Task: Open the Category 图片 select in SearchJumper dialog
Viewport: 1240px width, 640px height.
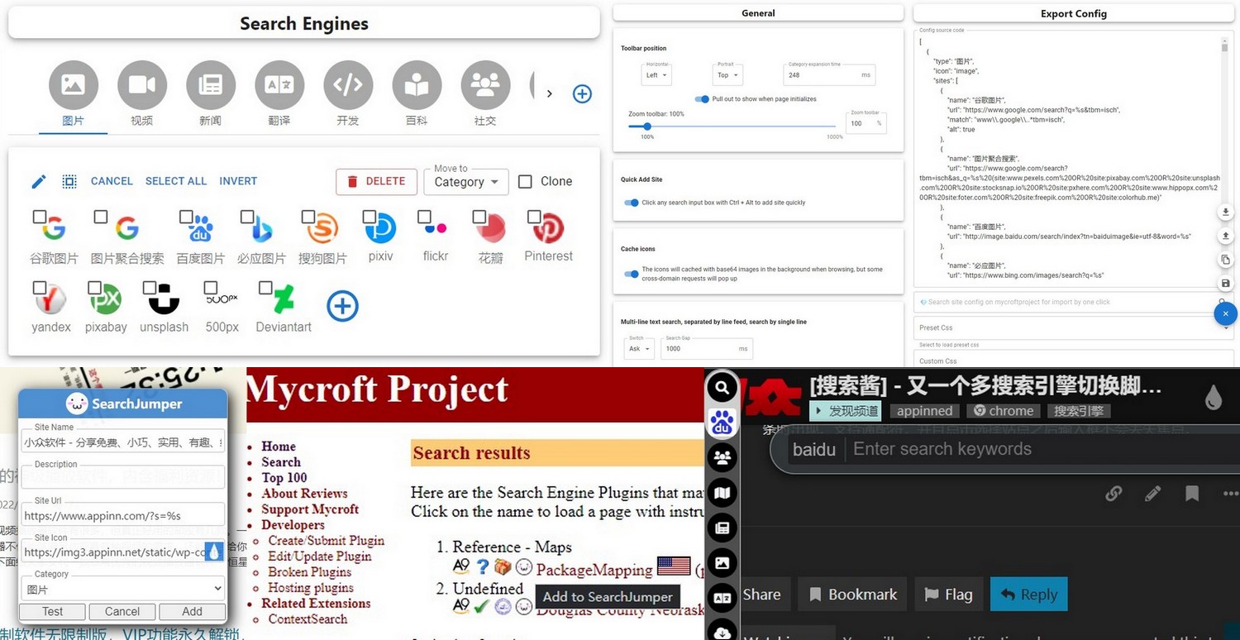Action: tap(124, 589)
